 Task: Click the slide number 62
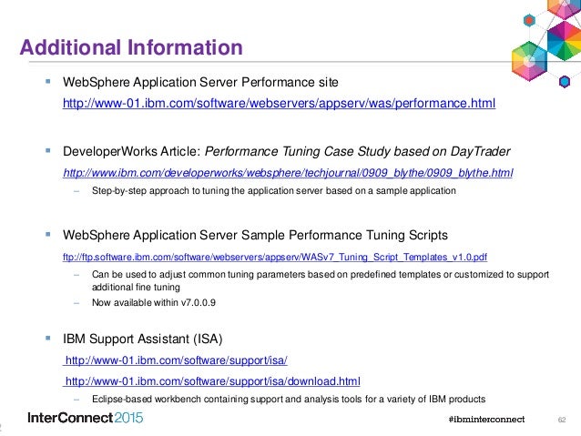(x=562, y=420)
